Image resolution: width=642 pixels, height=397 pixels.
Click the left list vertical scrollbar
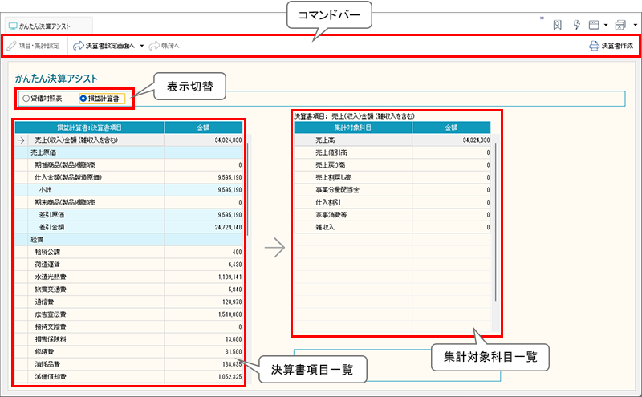click(249, 184)
